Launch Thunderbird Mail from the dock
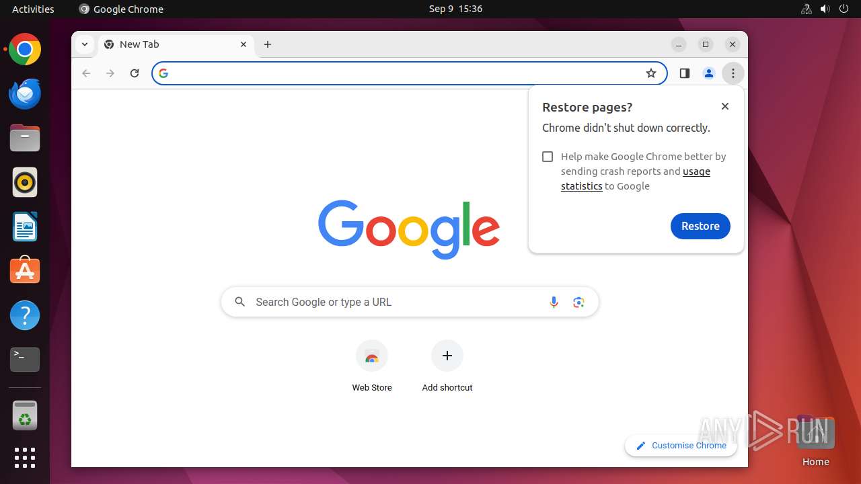The height and width of the screenshot is (484, 861). 25,93
